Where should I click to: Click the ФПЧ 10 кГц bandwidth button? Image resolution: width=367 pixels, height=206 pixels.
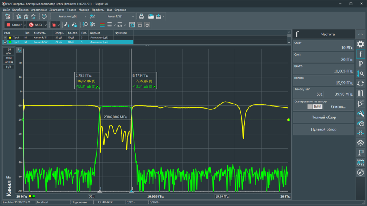click(x=9, y=60)
